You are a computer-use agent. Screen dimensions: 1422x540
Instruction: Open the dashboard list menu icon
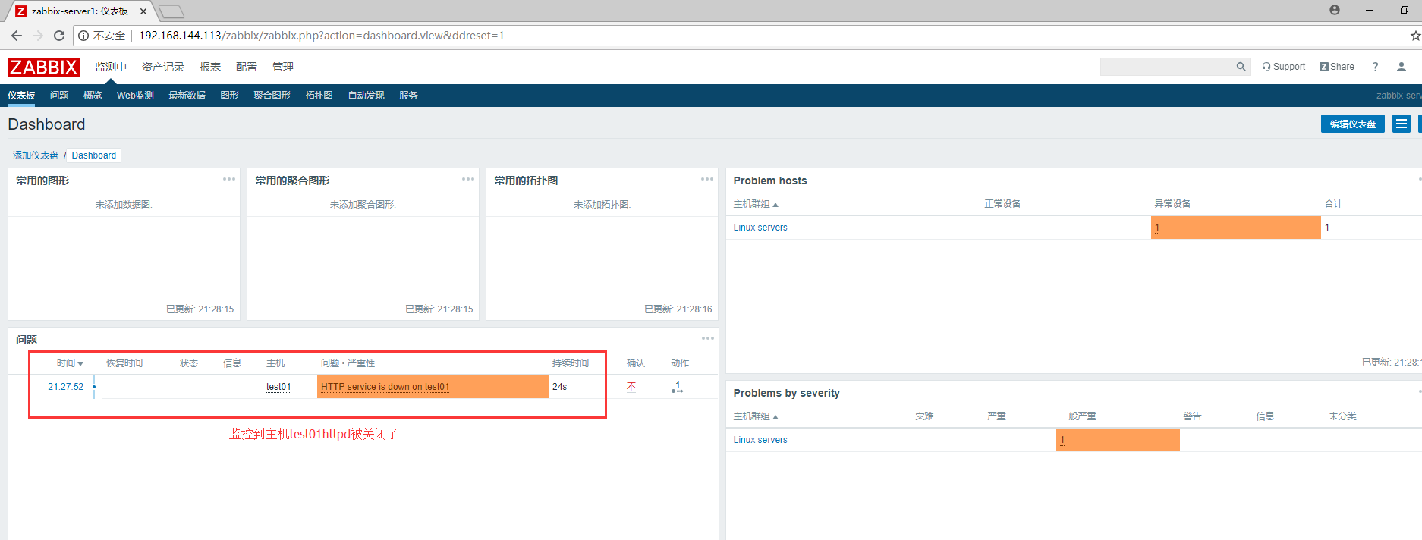pos(1402,124)
